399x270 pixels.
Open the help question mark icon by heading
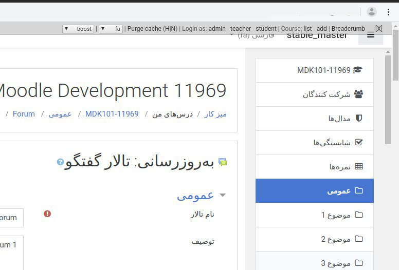[x=60, y=162]
